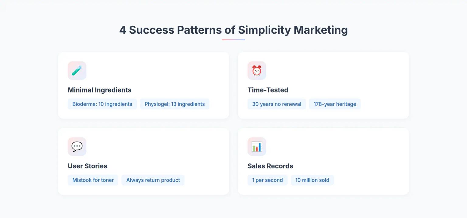
Task: Click the speech bubble icon
Action: (77, 147)
